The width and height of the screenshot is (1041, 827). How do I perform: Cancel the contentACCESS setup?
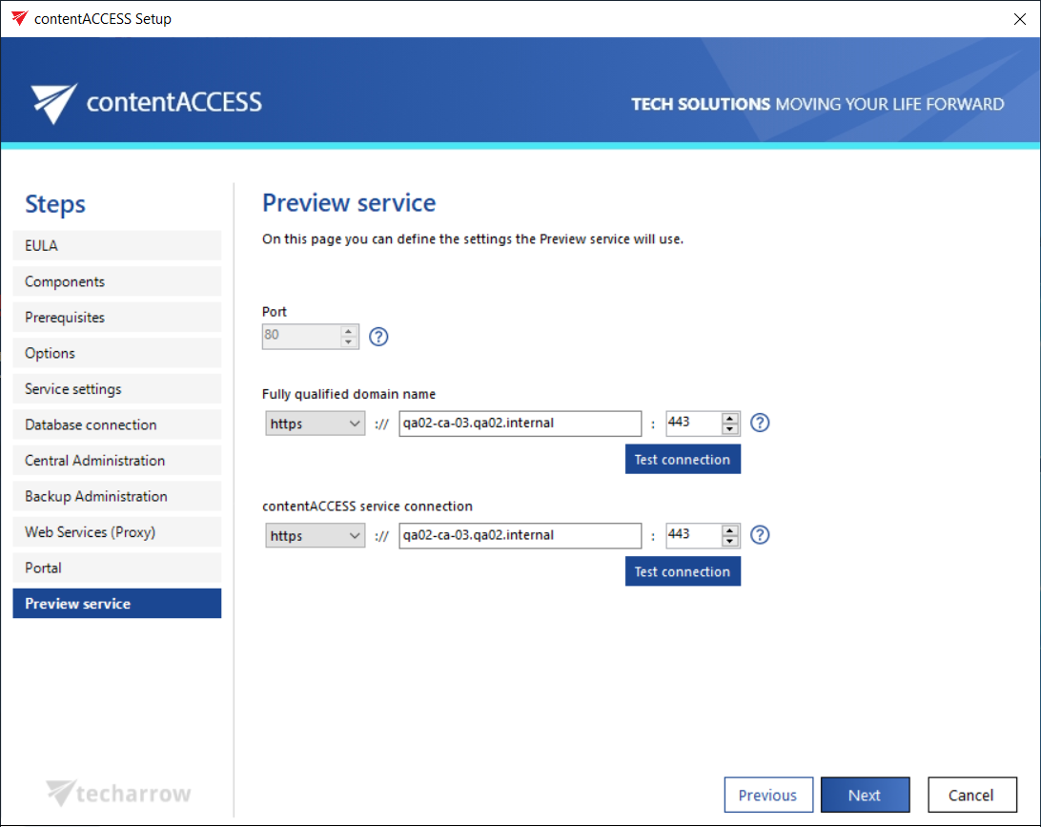pyautogui.click(x=970, y=796)
